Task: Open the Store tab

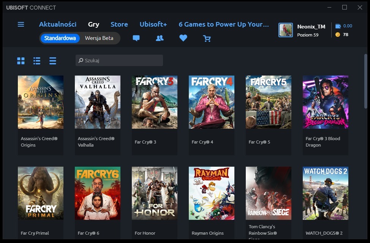Action: (119, 24)
